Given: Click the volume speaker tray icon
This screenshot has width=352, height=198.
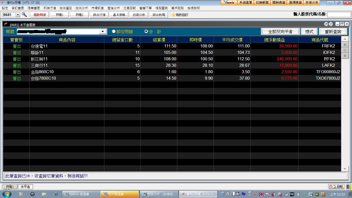Looking at the screenshot, I should (x=298, y=194).
